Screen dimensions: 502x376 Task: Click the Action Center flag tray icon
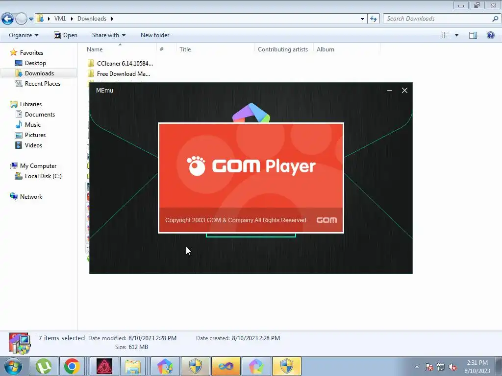[429, 367]
